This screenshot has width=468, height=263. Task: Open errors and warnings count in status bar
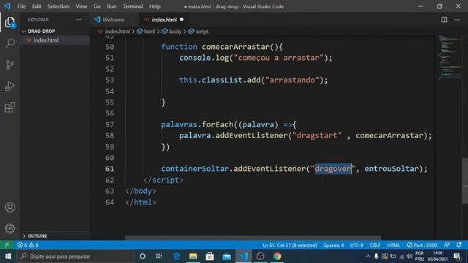[x=28, y=245]
